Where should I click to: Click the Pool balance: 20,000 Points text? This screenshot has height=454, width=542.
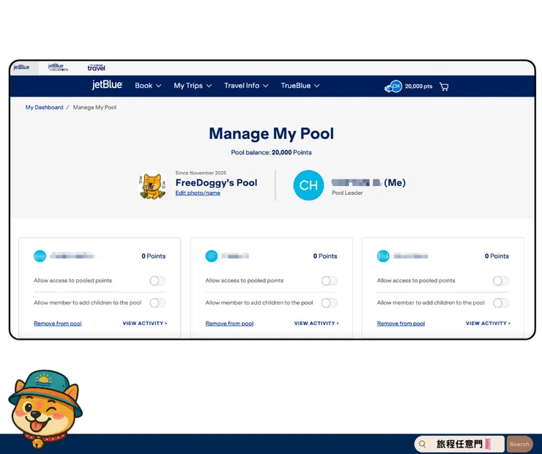coord(271,152)
